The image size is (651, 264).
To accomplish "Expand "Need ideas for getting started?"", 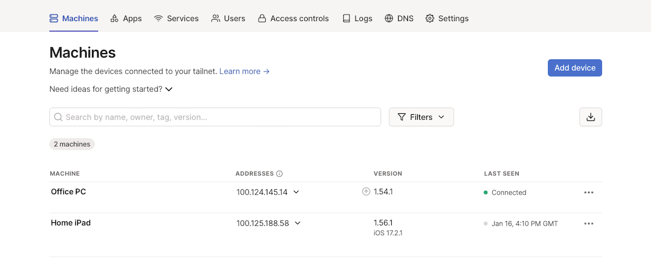I will [111, 89].
